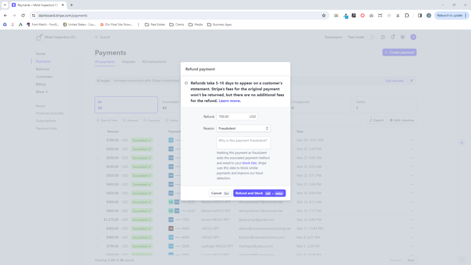Click the help question mark icon
The height and width of the screenshot is (265, 471).
coord(383,37)
